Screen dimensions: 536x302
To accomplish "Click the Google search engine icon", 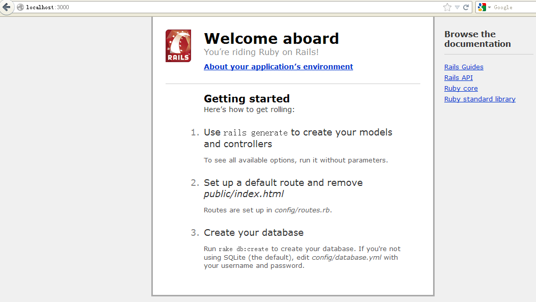I will [x=481, y=7].
